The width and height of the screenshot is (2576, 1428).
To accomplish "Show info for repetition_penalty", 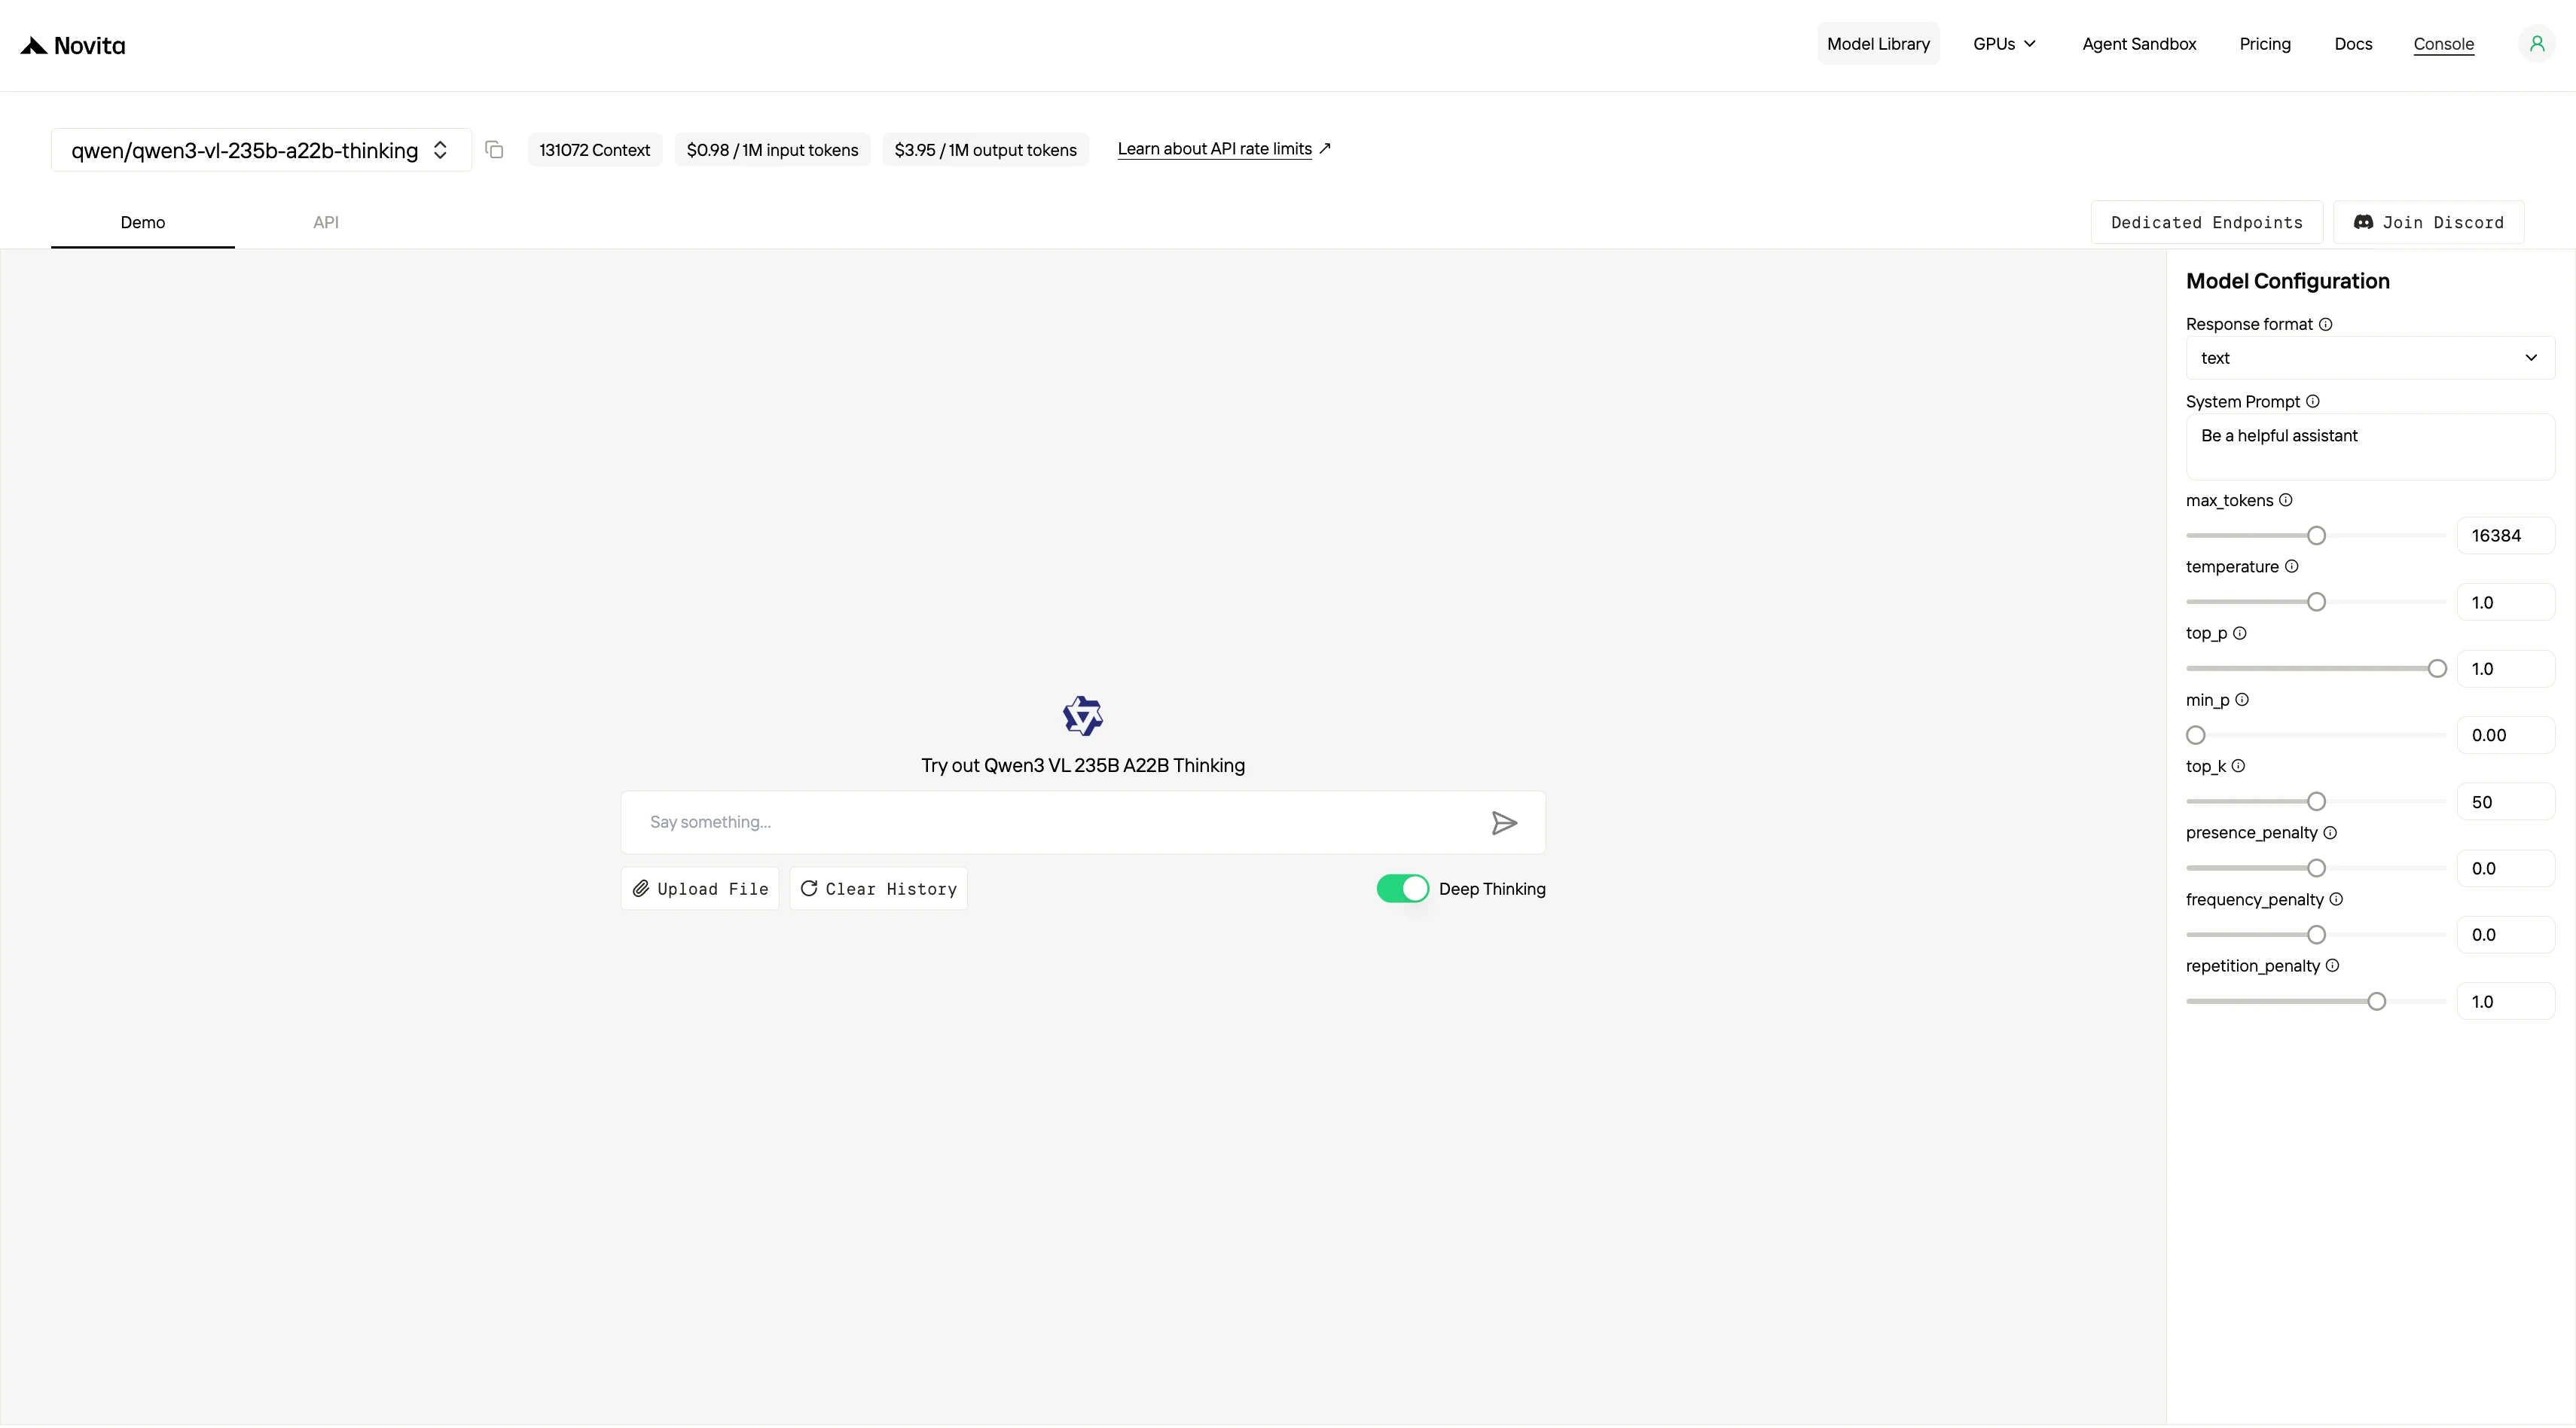I will [2332, 966].
